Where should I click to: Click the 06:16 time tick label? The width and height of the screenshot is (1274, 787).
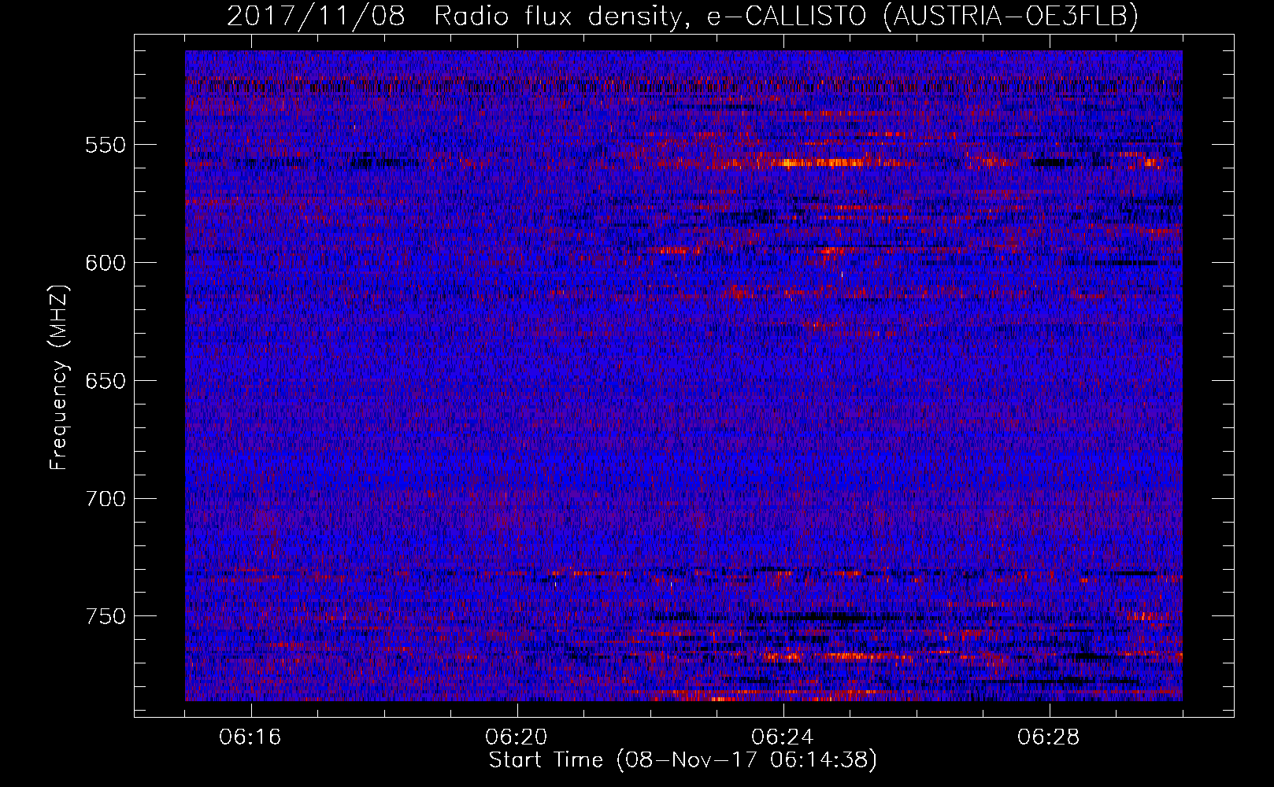tap(250, 737)
